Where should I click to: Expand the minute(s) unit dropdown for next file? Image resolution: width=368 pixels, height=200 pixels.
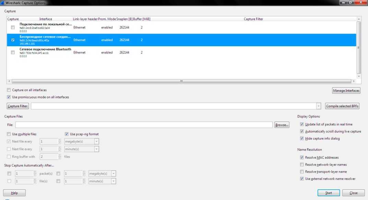[x=96, y=149]
